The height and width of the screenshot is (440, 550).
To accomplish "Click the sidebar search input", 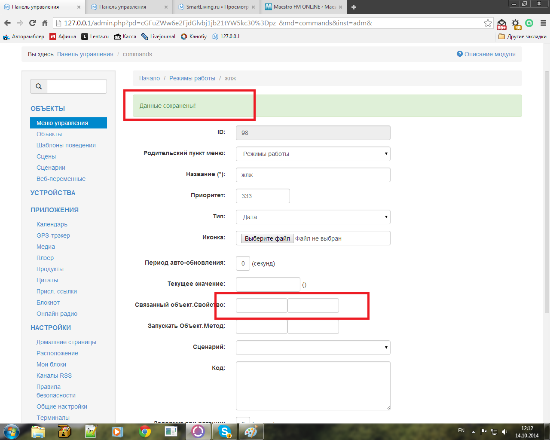I will (77, 86).
